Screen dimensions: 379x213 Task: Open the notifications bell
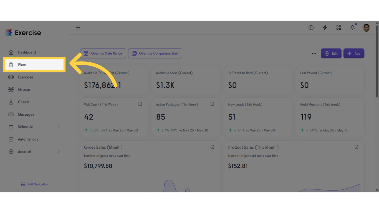[352, 28]
